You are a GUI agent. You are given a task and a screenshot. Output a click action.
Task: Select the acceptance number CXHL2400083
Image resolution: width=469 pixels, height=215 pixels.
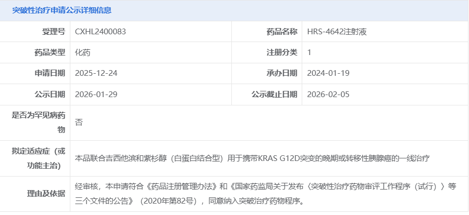(x=101, y=31)
